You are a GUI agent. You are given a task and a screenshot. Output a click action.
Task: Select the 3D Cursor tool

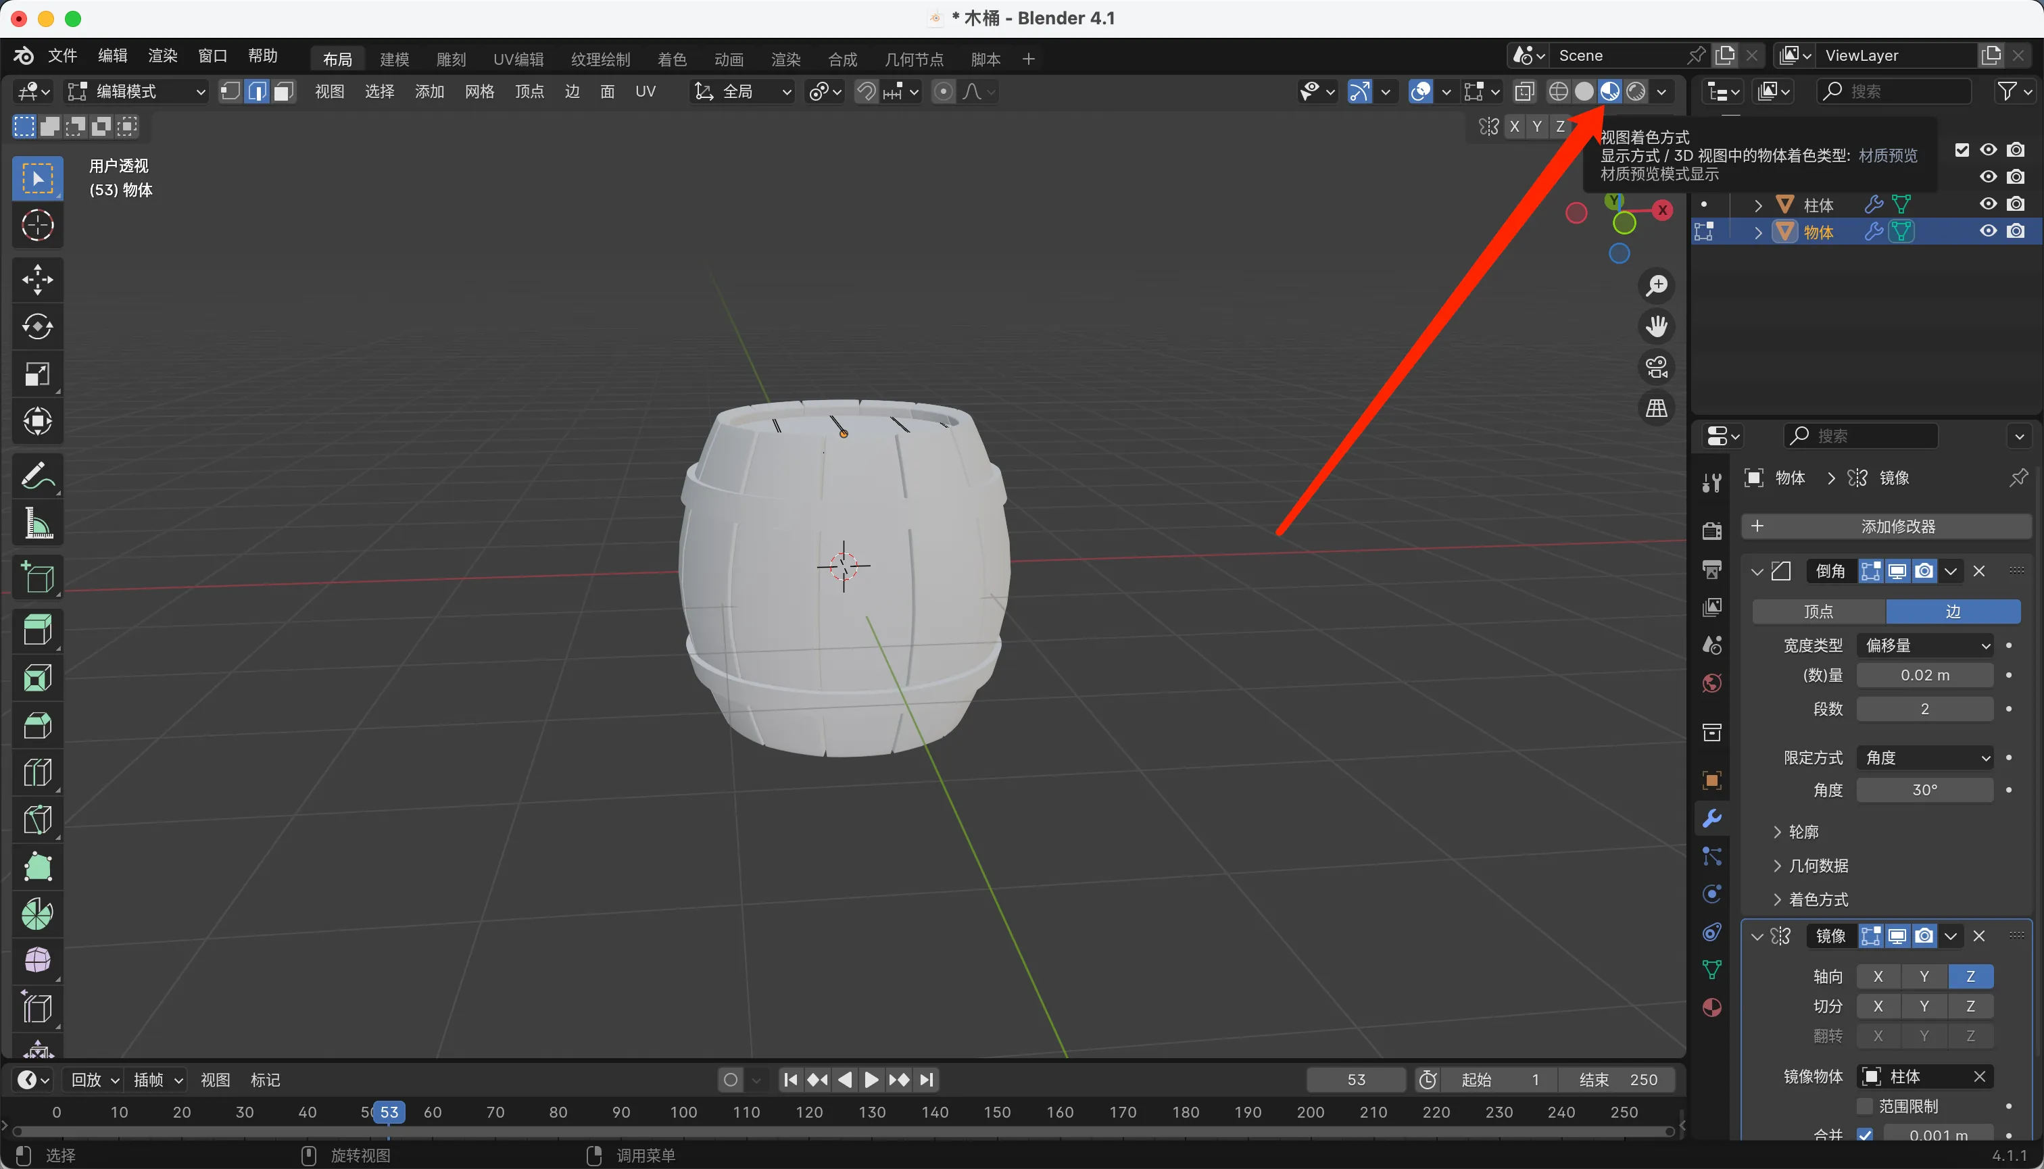(37, 226)
